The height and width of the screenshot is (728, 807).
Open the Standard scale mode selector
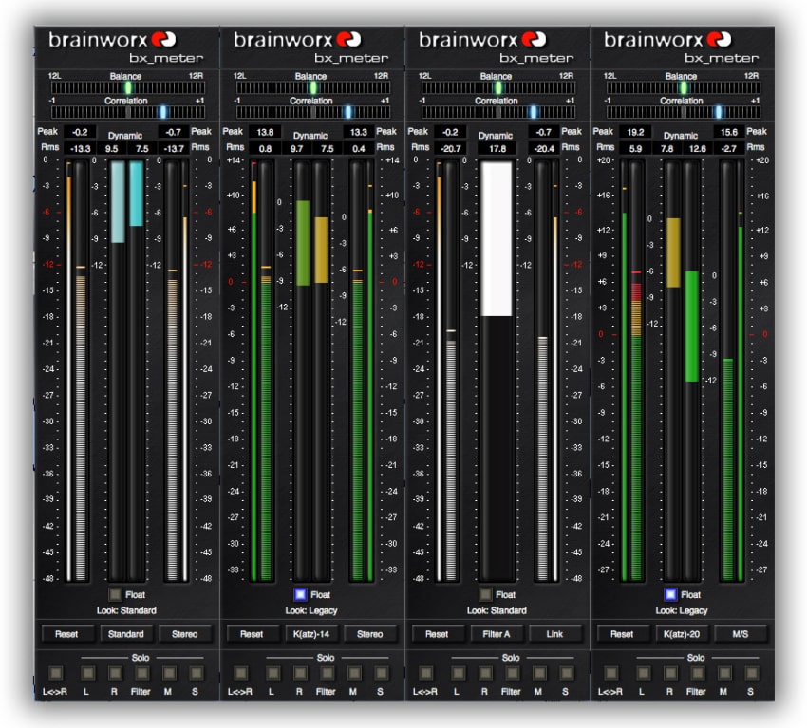pos(125,634)
